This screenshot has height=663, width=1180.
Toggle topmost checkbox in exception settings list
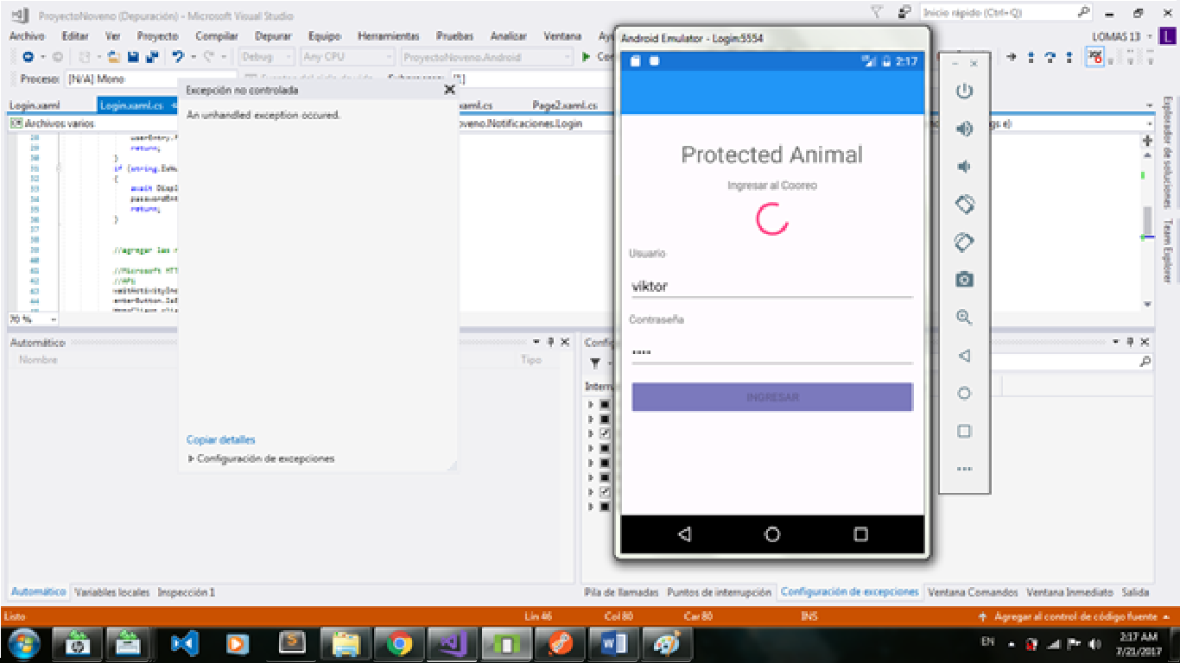(605, 404)
